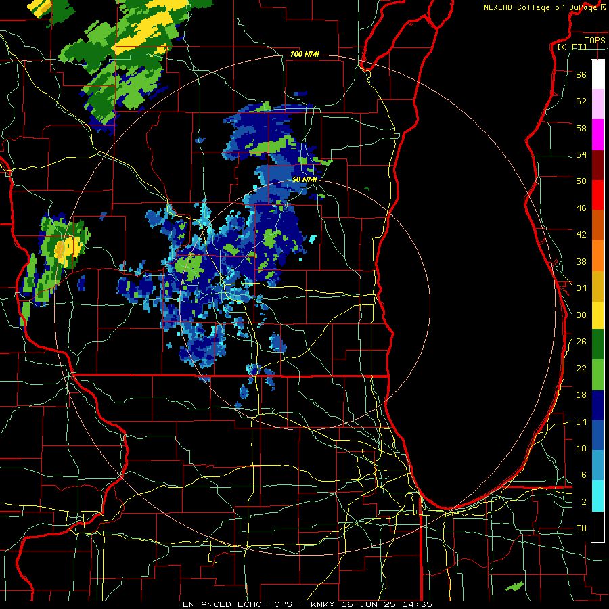This screenshot has height=609, width=609.
Task: Click the 58 legend value
Action: (x=581, y=128)
